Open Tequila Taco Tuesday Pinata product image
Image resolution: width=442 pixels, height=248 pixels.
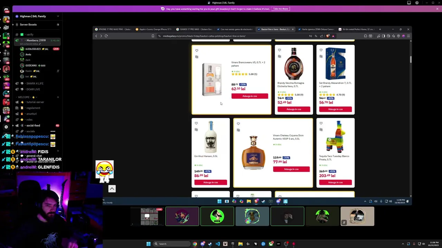pos(335,137)
